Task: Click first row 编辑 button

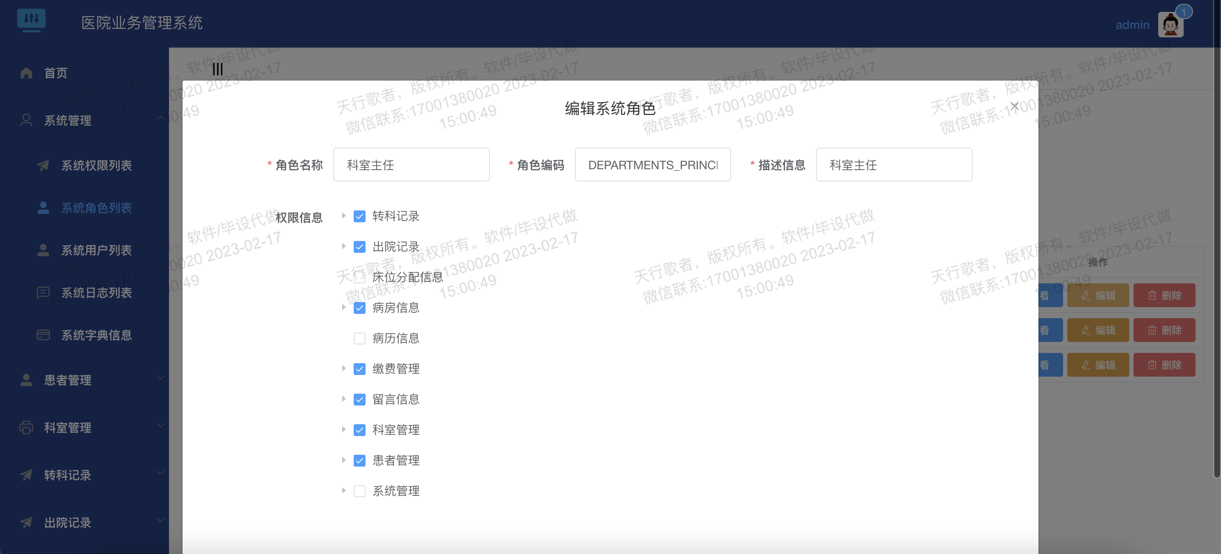Action: [1098, 296]
